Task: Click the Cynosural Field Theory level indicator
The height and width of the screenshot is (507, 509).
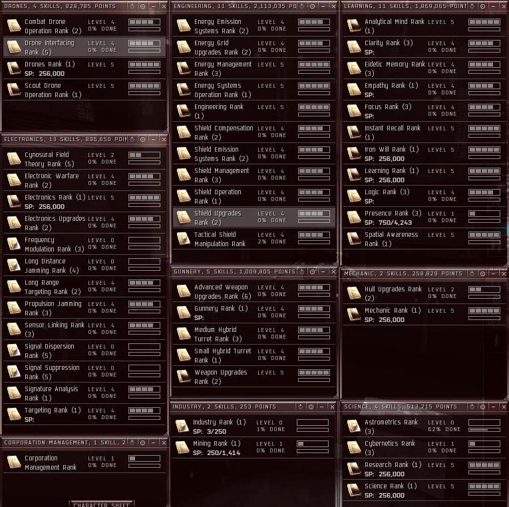Action: pos(144,155)
